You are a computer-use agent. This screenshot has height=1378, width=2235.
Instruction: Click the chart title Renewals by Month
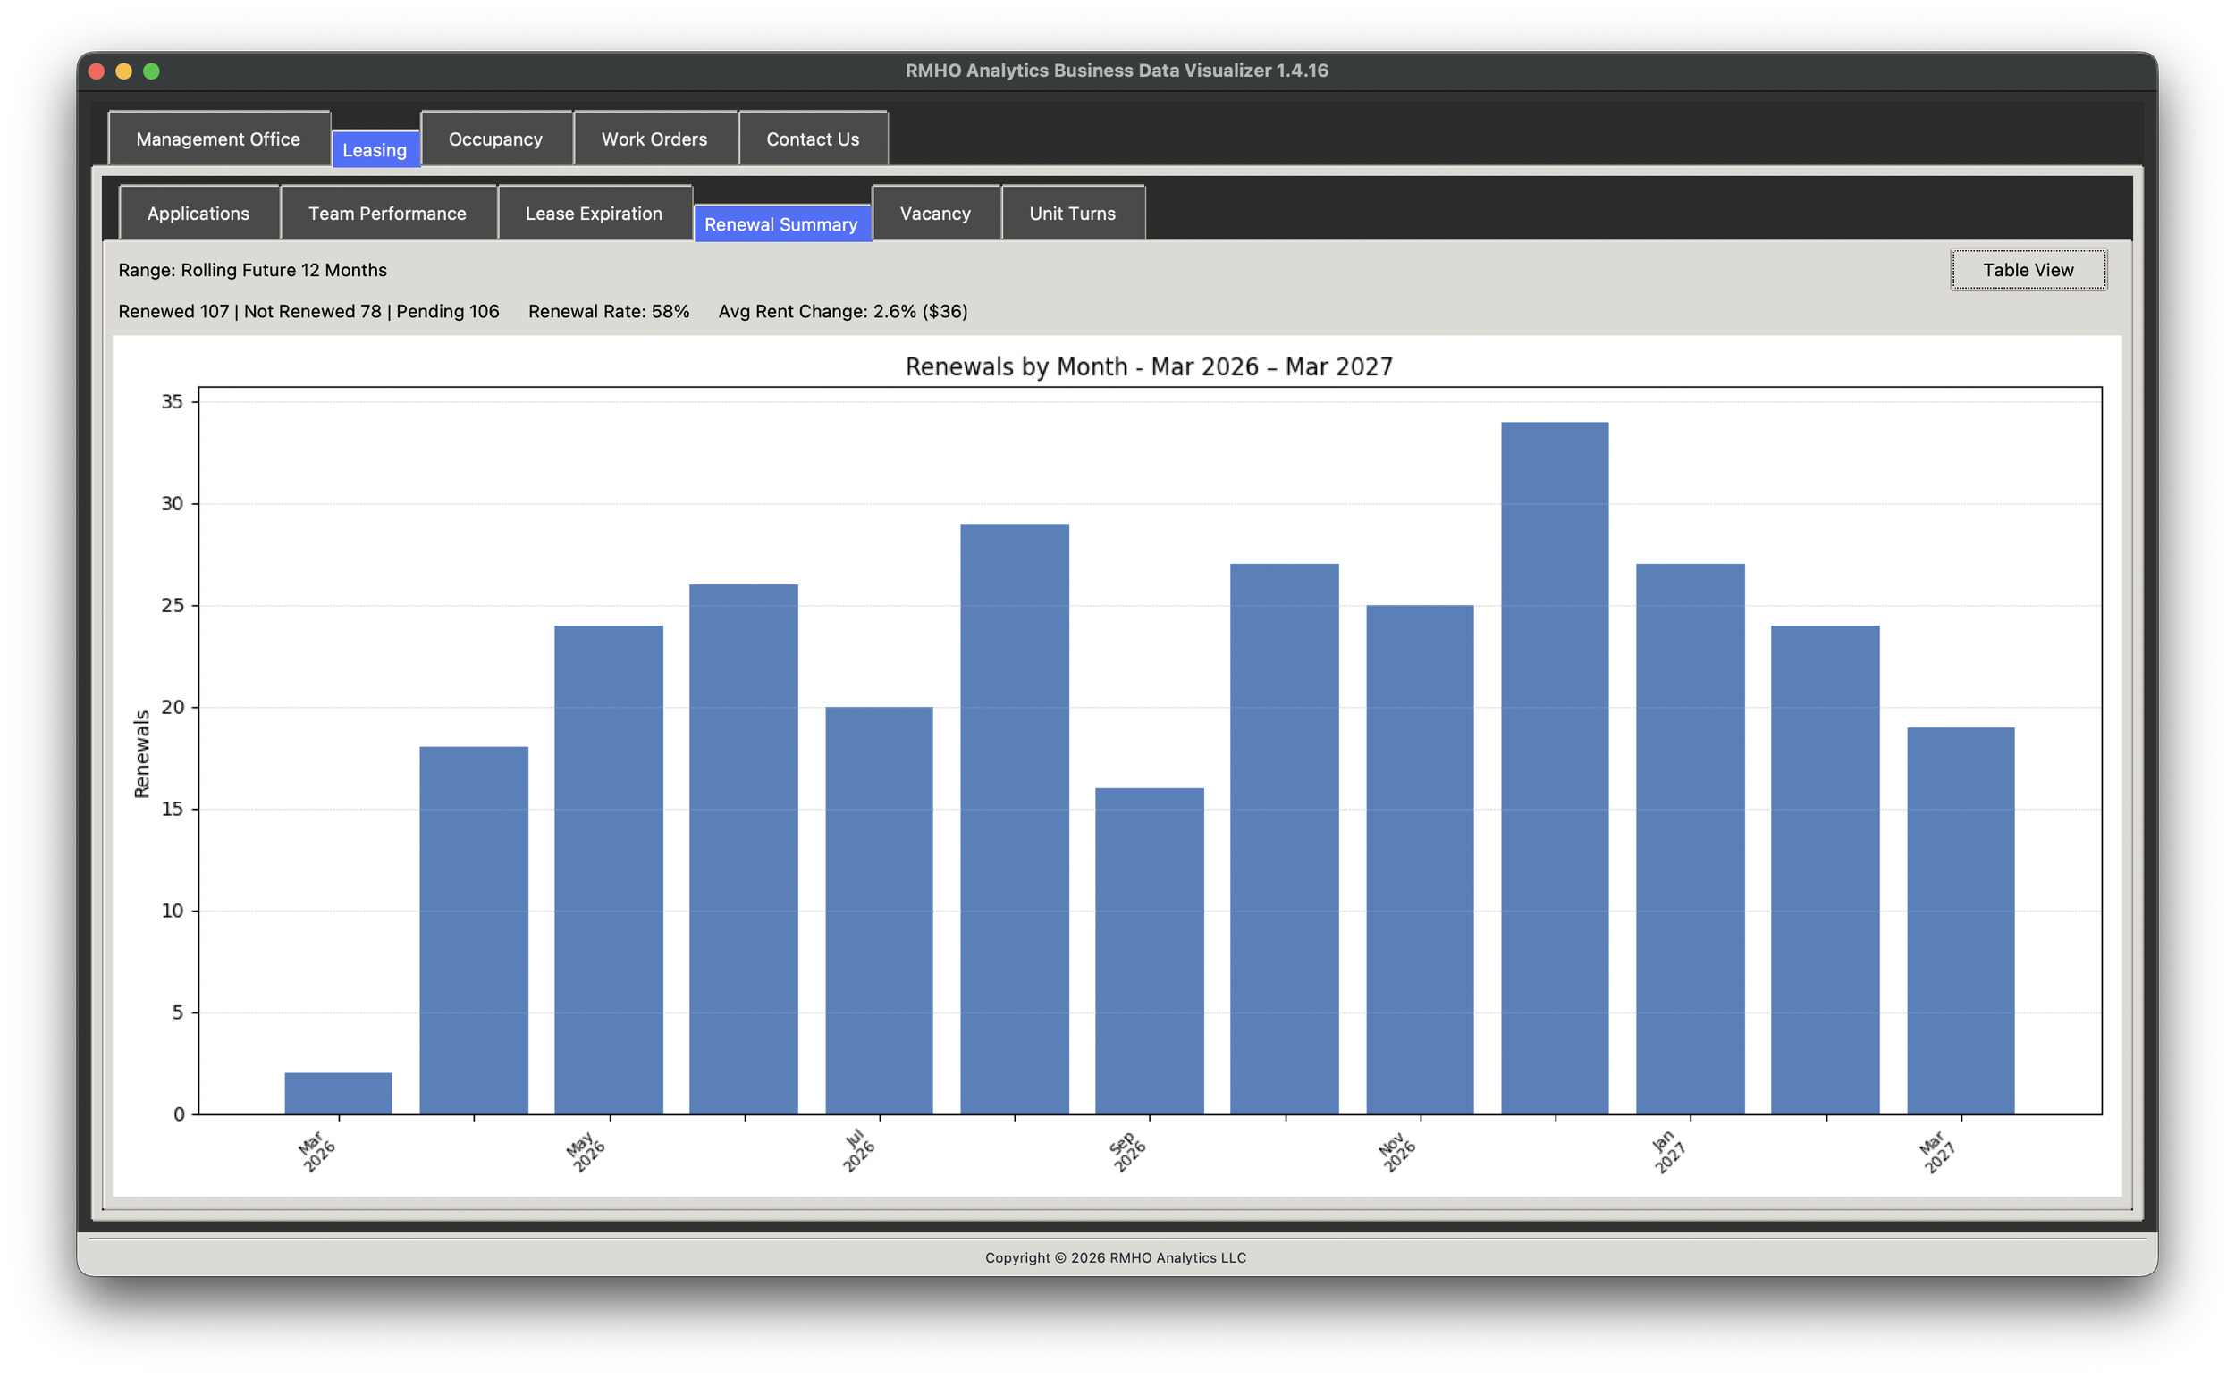[1149, 366]
